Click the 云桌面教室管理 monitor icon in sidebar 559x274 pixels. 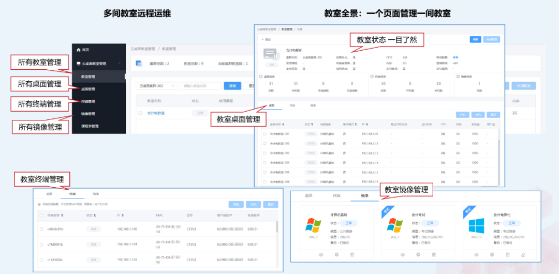pyautogui.click(x=79, y=64)
